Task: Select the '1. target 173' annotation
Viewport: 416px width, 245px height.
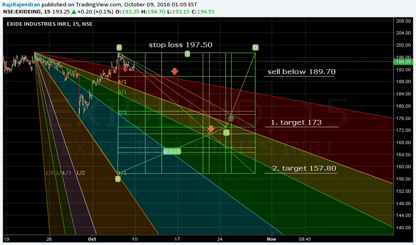Action: click(296, 122)
